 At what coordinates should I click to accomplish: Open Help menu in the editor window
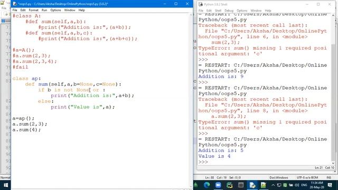[81, 10]
